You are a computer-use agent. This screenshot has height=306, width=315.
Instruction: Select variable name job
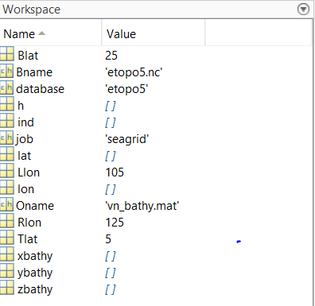pyautogui.click(x=24, y=139)
